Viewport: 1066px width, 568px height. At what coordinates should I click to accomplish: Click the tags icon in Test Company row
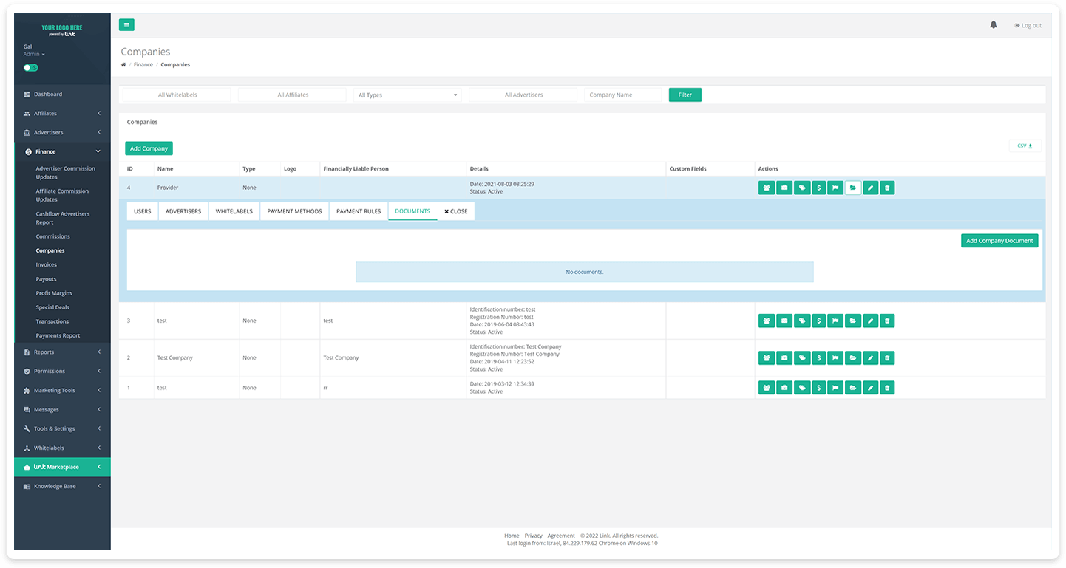801,358
